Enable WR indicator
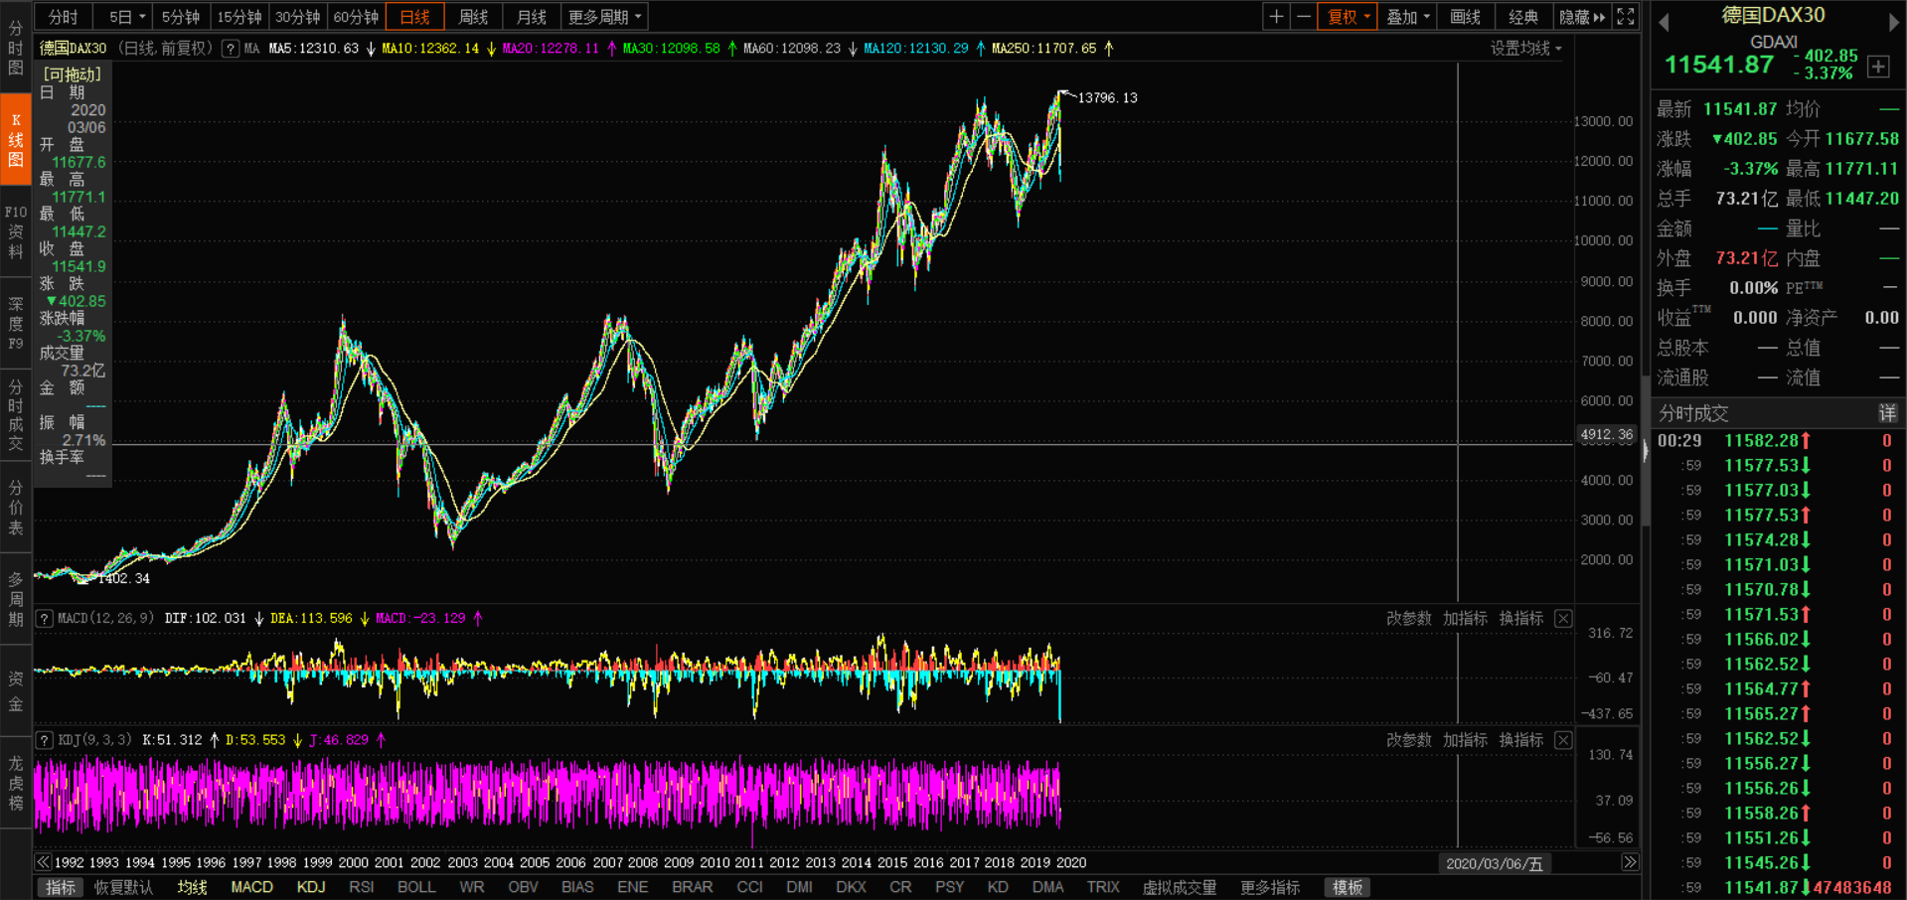The width and height of the screenshot is (1907, 900). 472,887
